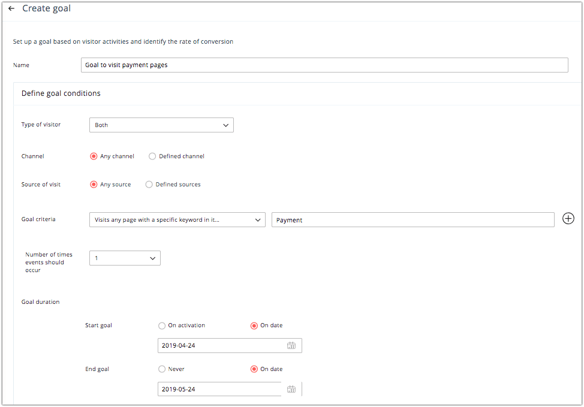Open the End goal calendar picker
This screenshot has width=584, height=407.
(291, 389)
